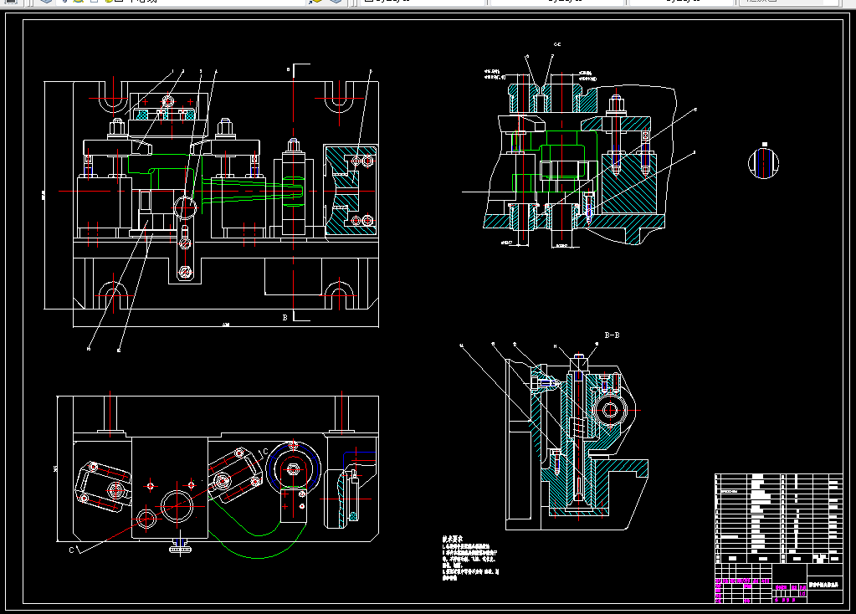Click the Make Object's Layer Current icon
856x614 pixels.
coord(315,1)
